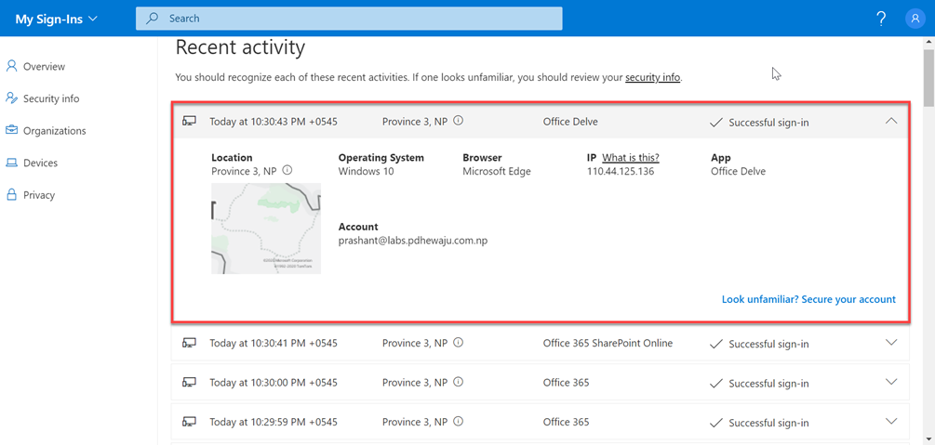
Task: Open the Help question mark icon
Action: [881, 19]
